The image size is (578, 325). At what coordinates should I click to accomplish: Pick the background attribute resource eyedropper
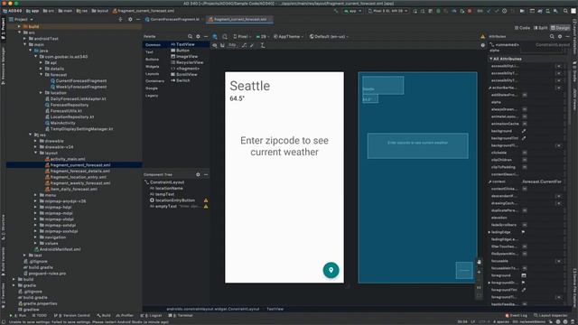point(524,131)
